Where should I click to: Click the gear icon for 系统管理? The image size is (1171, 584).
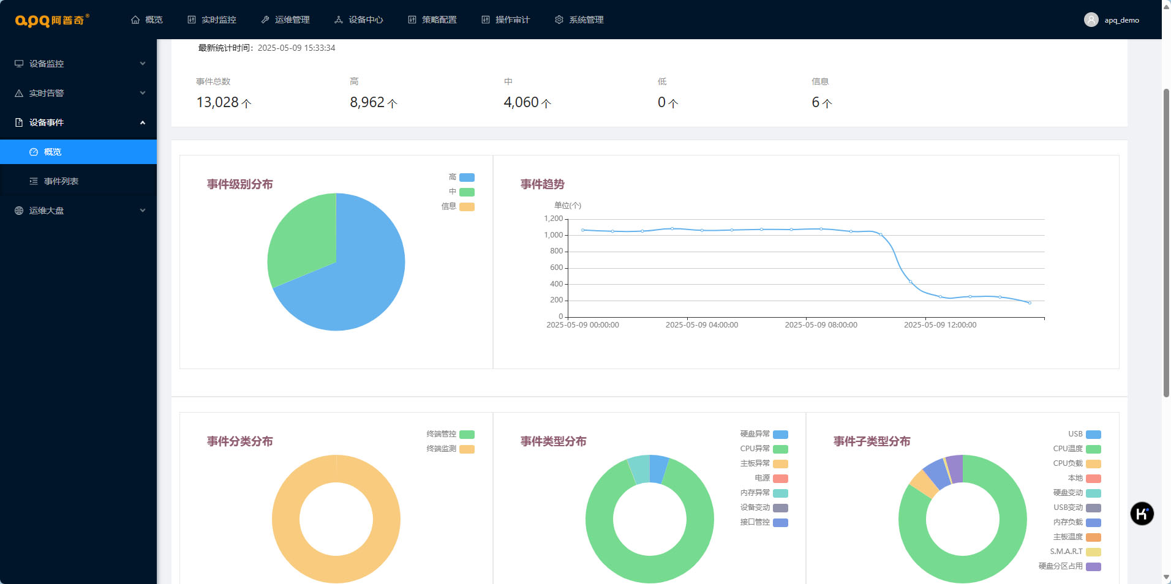tap(559, 20)
